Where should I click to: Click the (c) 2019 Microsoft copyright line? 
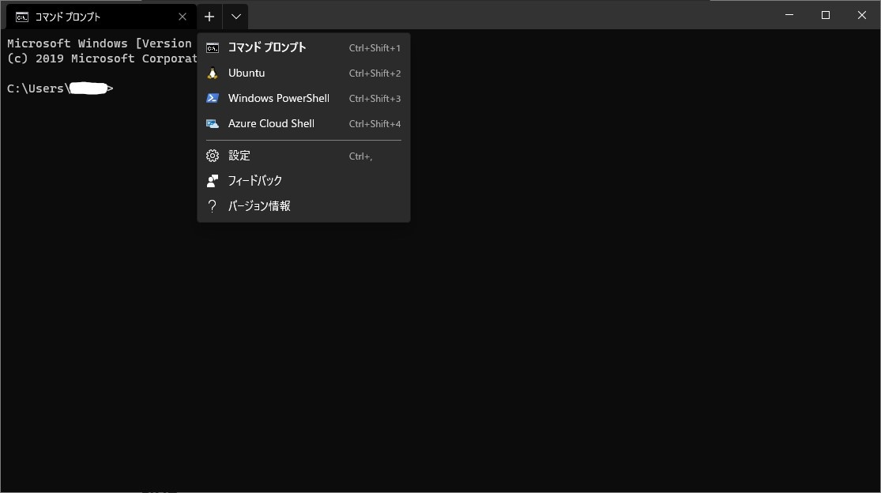[x=102, y=58]
